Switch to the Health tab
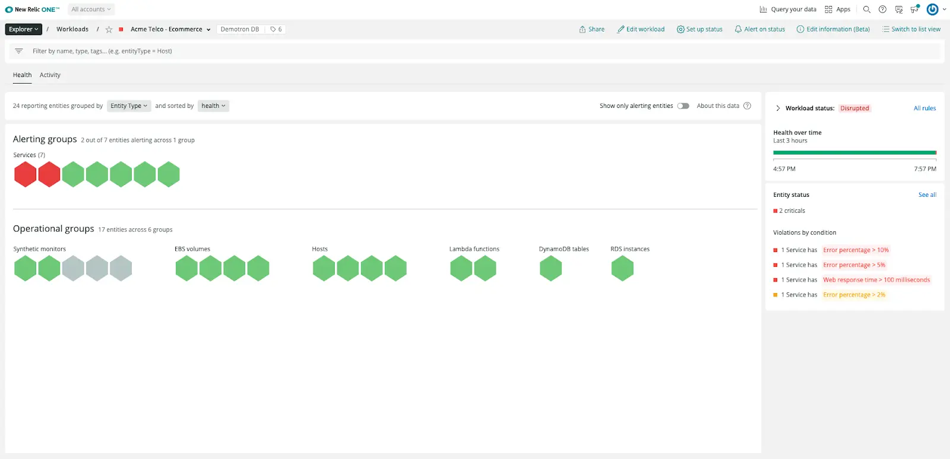 pyautogui.click(x=23, y=75)
